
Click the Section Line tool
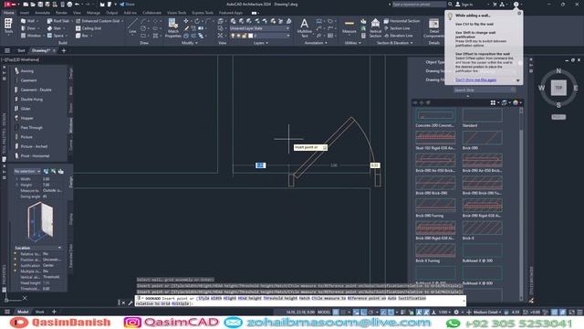point(397,28)
